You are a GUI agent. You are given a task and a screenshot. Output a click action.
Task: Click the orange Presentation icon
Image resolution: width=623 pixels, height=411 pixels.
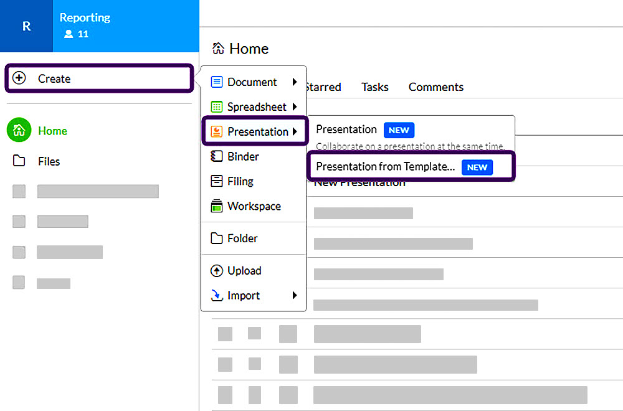(x=217, y=132)
